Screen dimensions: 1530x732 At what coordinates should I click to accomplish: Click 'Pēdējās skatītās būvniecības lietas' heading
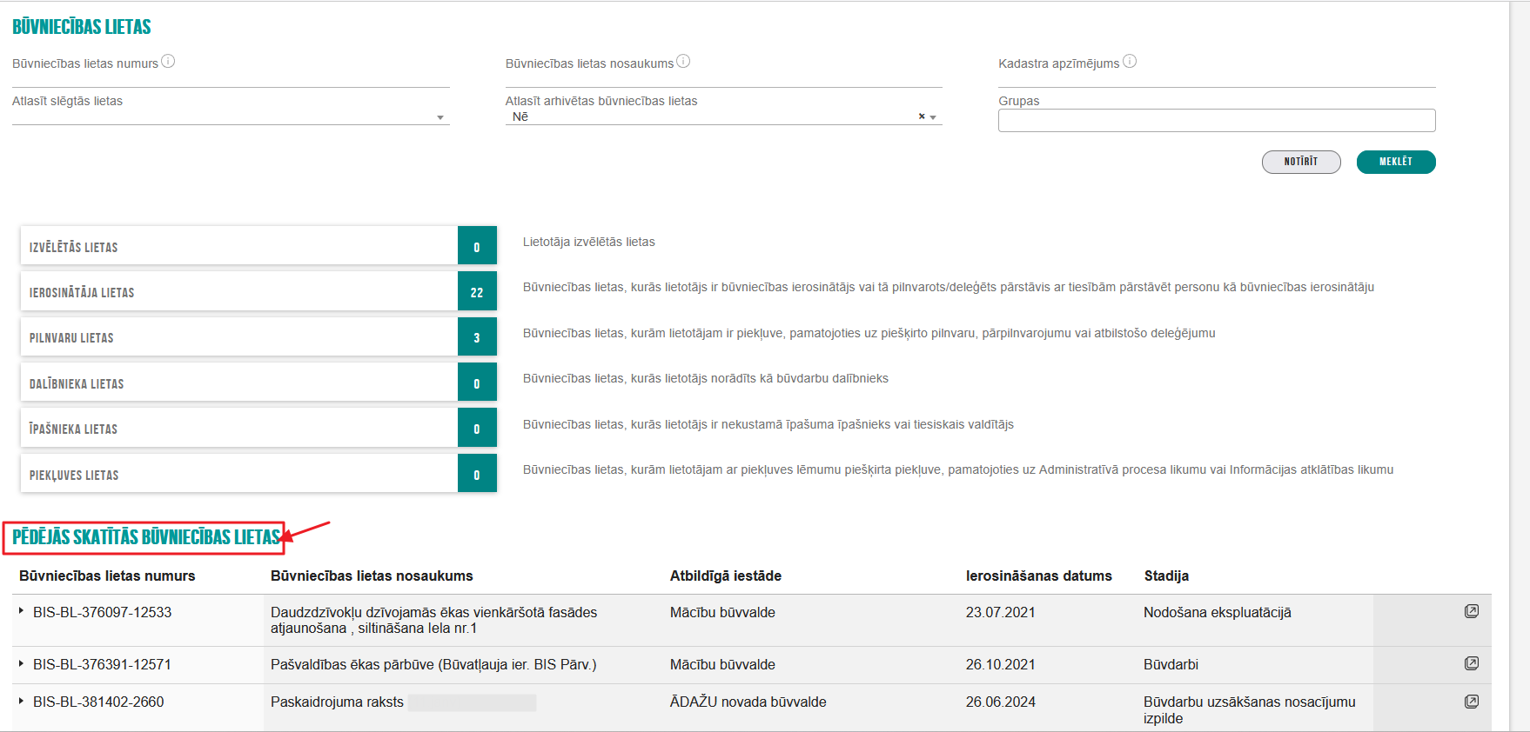click(146, 537)
